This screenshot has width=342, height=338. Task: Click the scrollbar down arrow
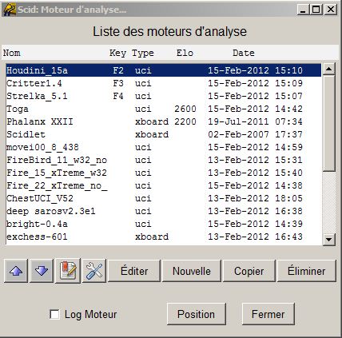click(x=328, y=239)
